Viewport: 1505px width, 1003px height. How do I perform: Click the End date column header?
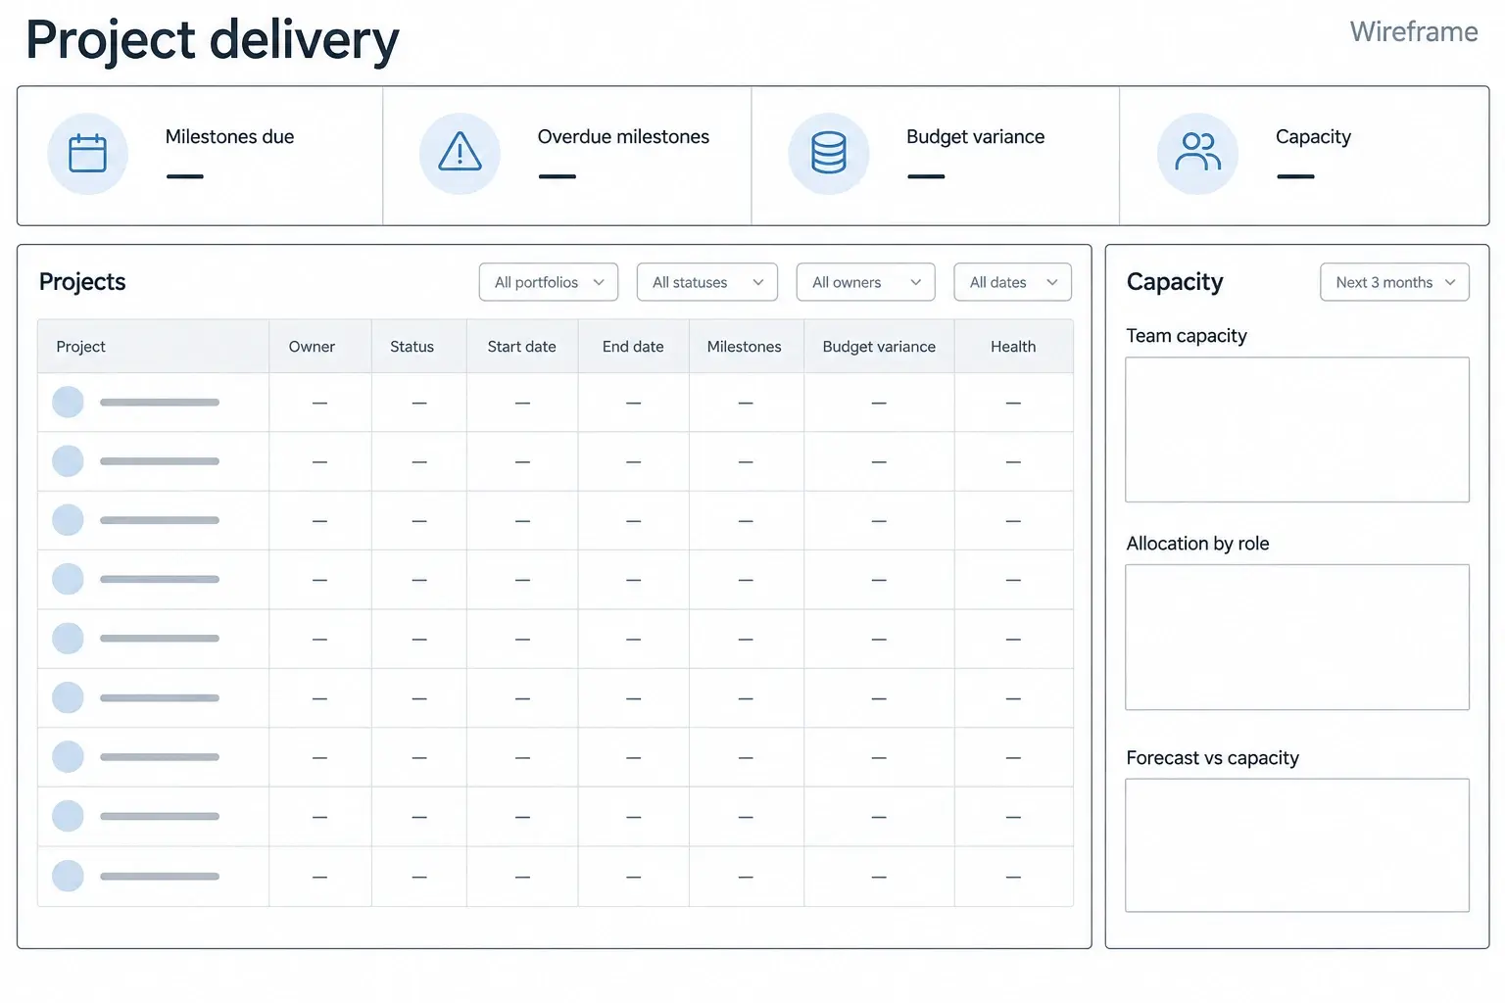pos(633,347)
